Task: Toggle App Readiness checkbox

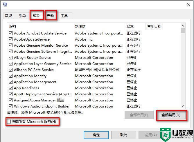Action: pyautogui.click(x=11, y=88)
